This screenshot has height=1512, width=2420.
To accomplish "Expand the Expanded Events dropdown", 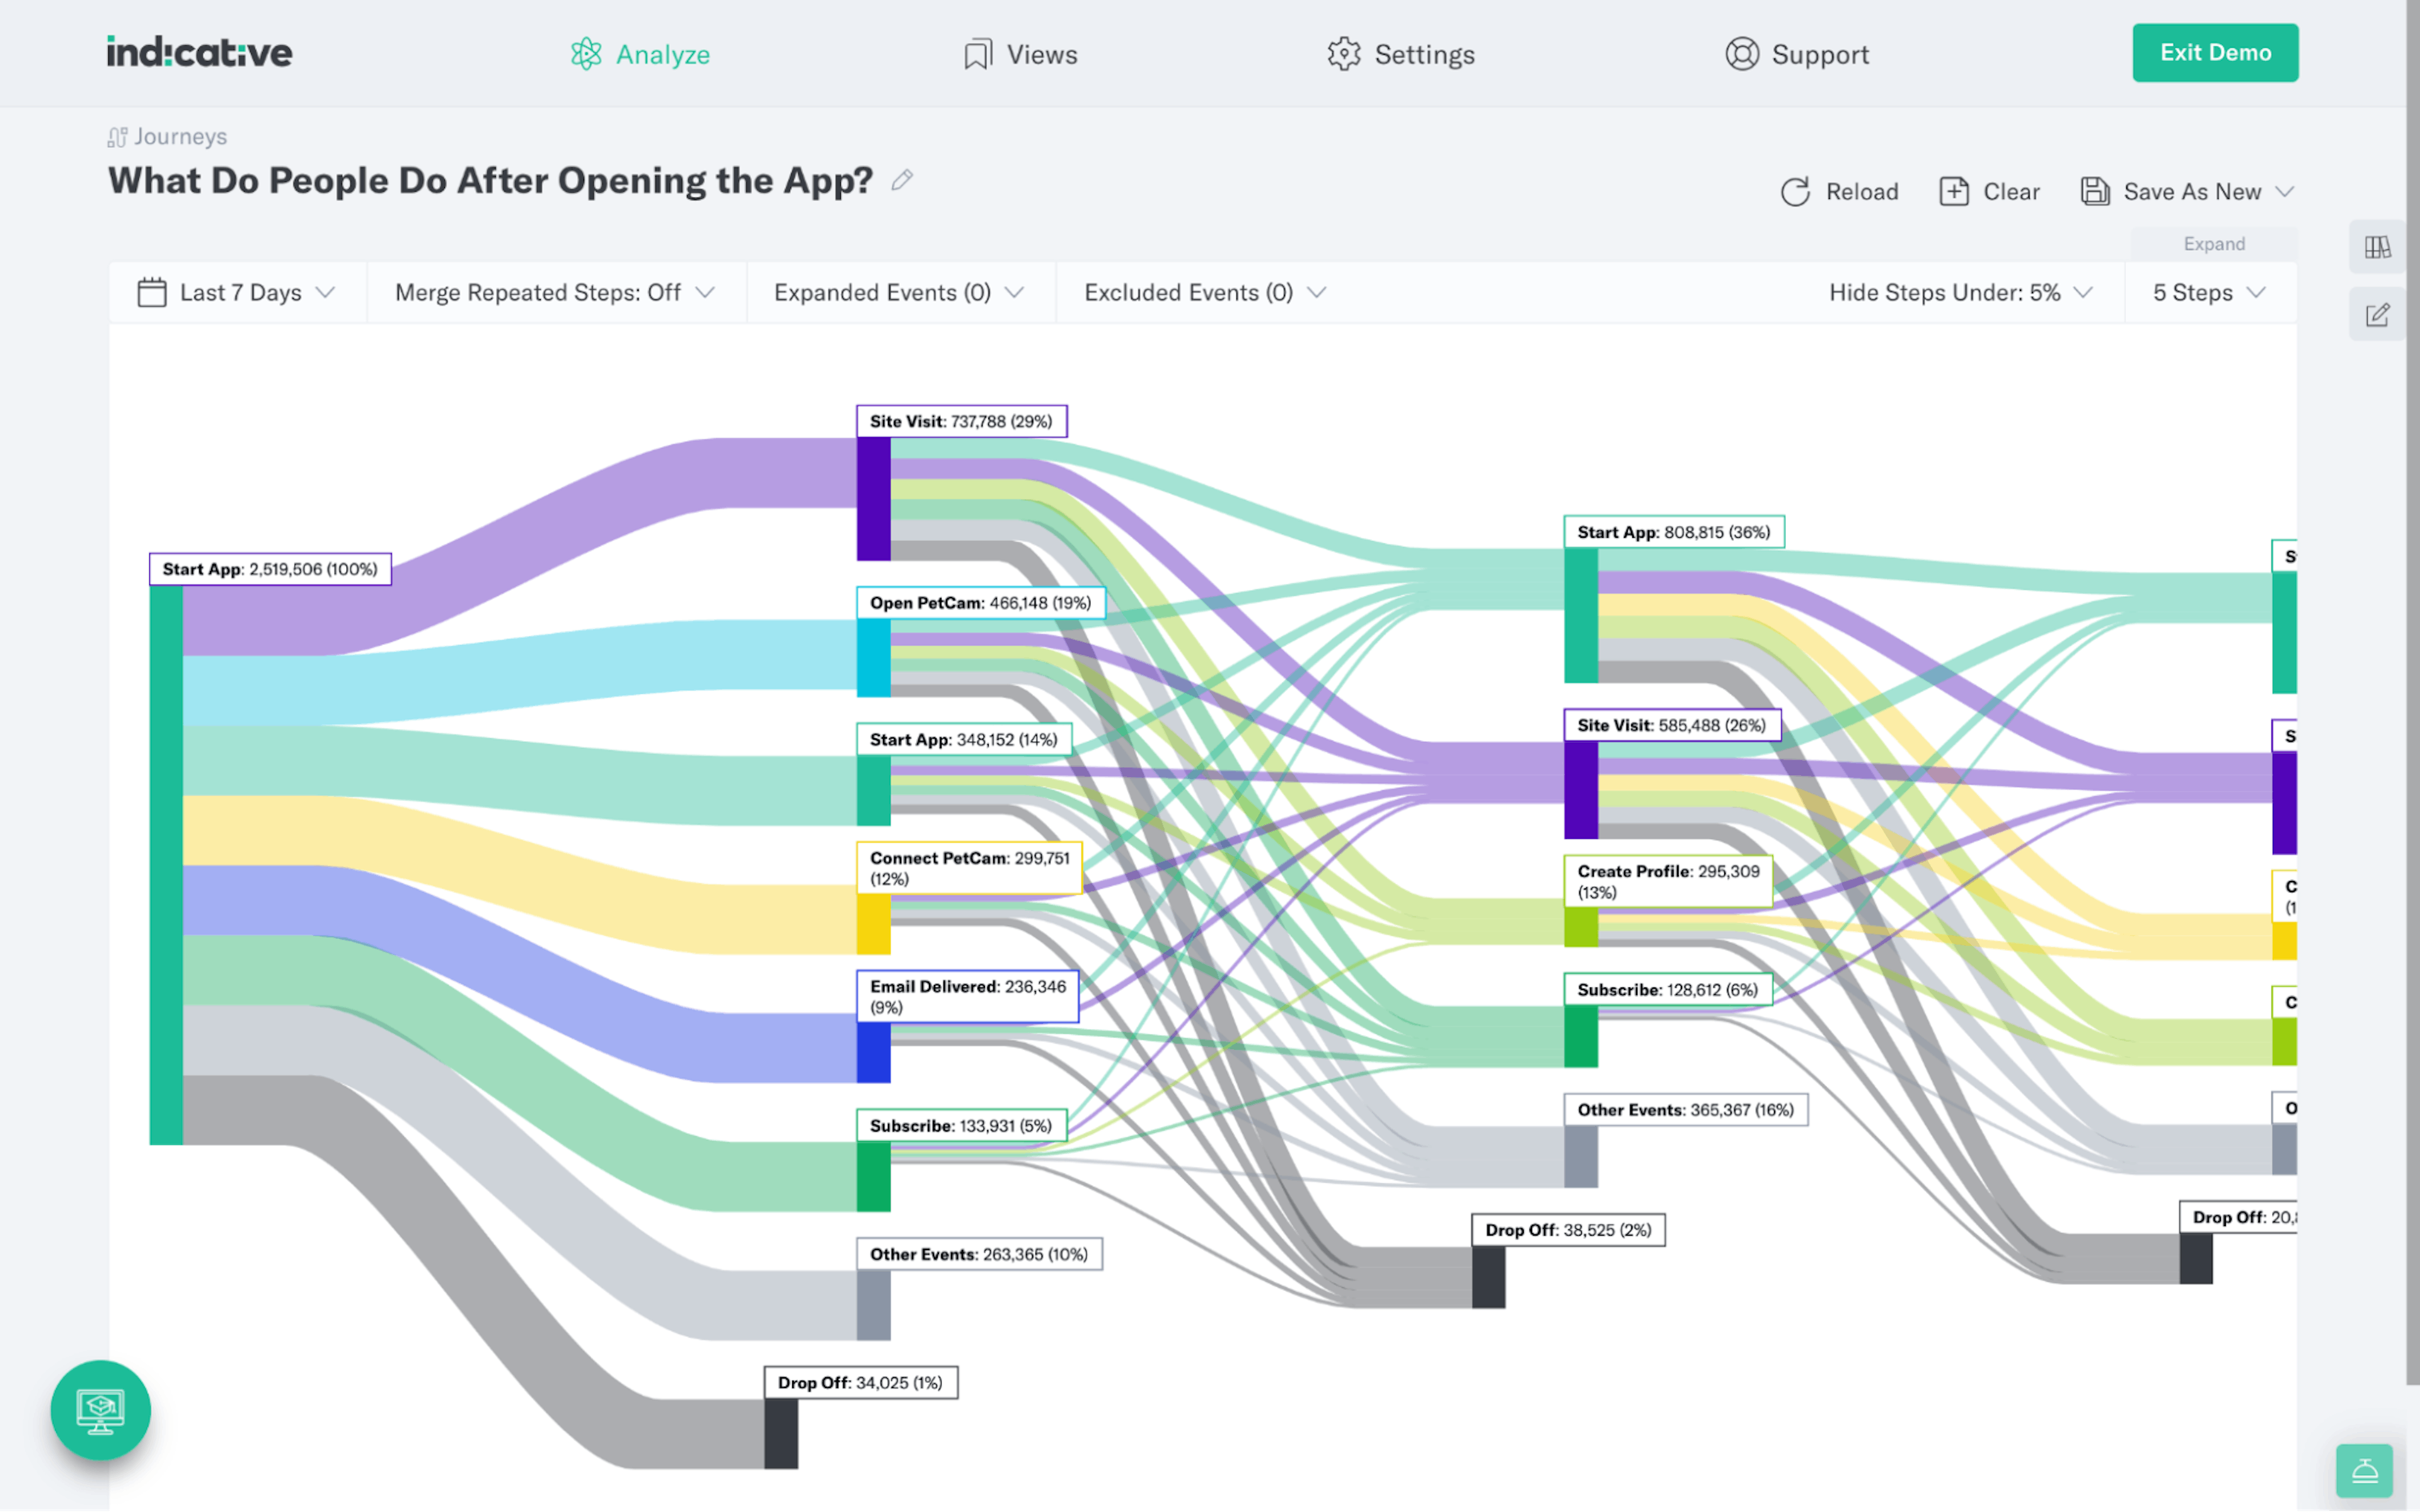I will click(898, 293).
